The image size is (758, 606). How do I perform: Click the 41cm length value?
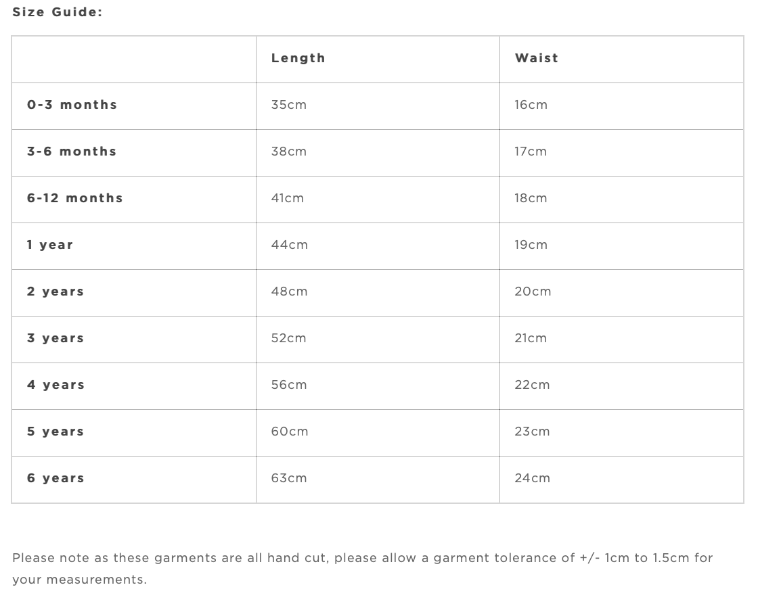[x=288, y=198]
